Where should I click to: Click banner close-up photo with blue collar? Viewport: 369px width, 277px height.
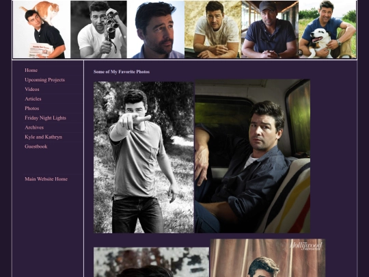156,29
